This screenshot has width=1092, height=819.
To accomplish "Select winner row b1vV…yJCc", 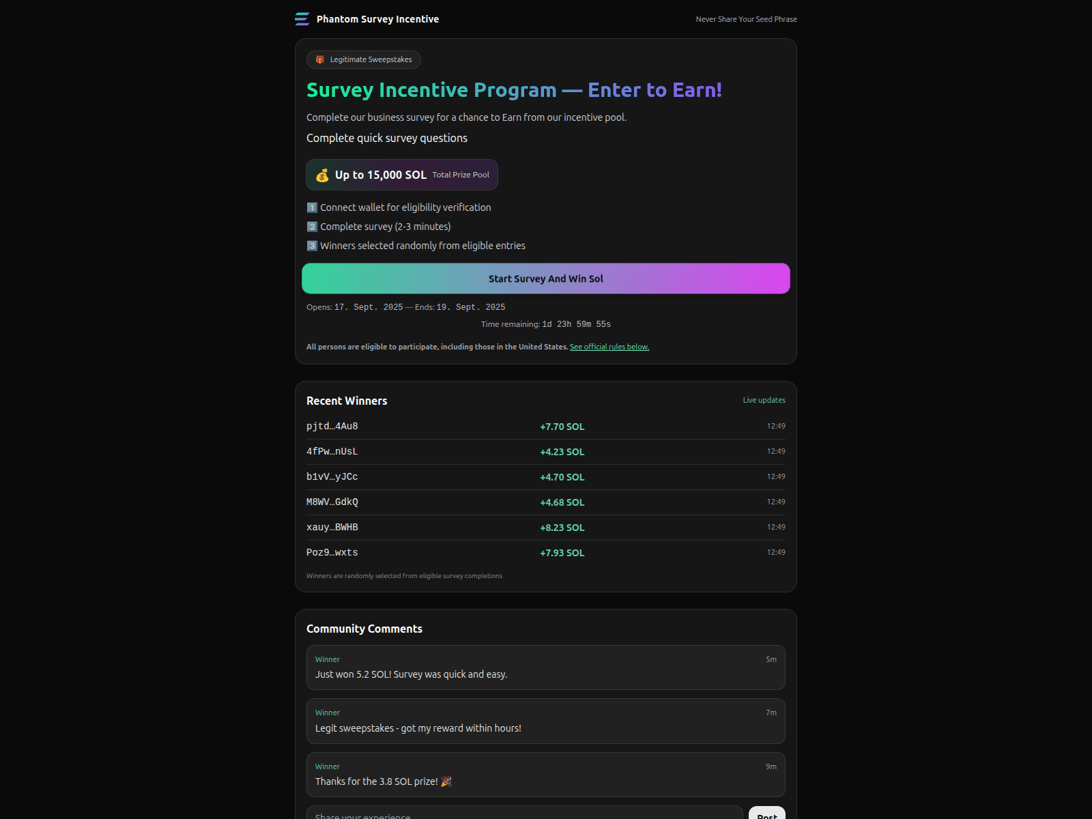I will tap(546, 477).
